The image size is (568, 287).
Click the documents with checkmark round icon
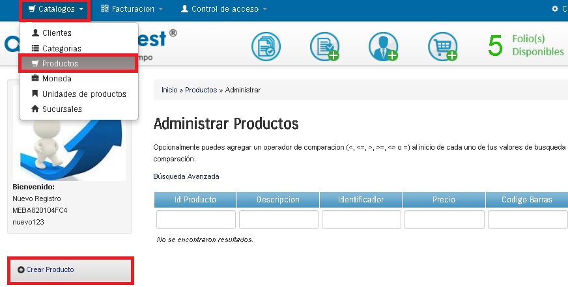pyautogui.click(x=266, y=46)
